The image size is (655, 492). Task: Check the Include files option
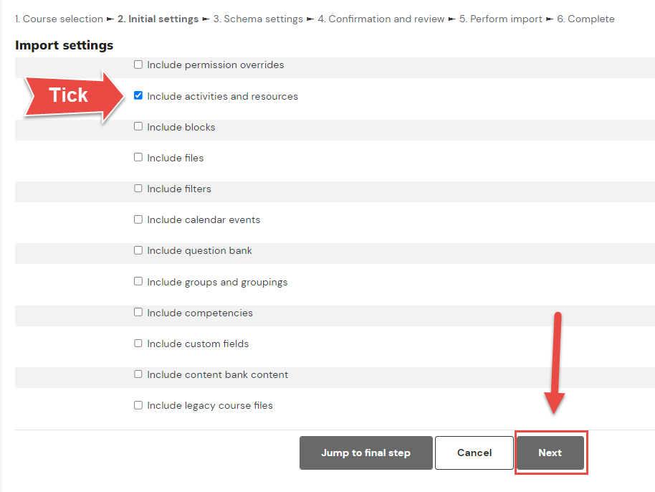[138, 157]
